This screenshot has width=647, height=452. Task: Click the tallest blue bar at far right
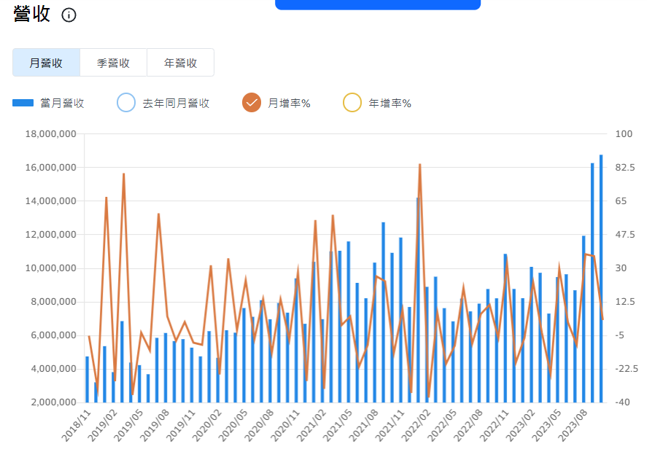coord(601,277)
